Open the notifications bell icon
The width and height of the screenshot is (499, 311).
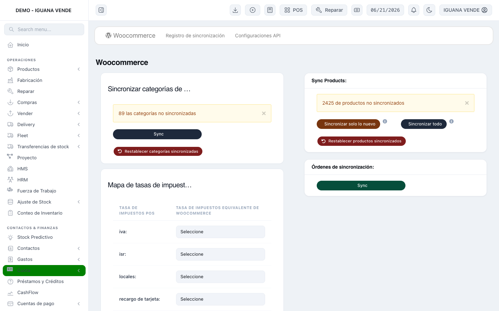tap(414, 10)
